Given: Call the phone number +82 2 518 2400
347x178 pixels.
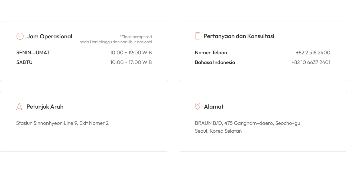Looking at the screenshot, I should tap(313, 53).
